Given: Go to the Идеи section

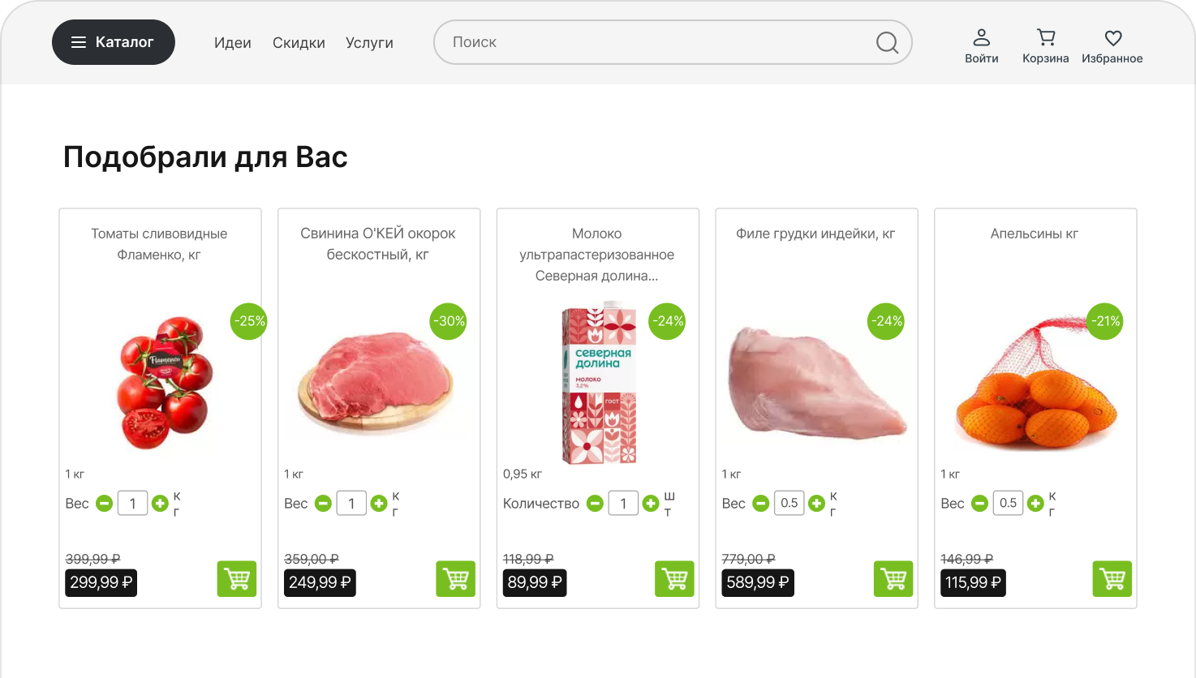Looking at the screenshot, I should (x=233, y=43).
